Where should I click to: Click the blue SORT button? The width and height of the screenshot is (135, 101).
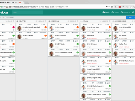coord(129,17)
